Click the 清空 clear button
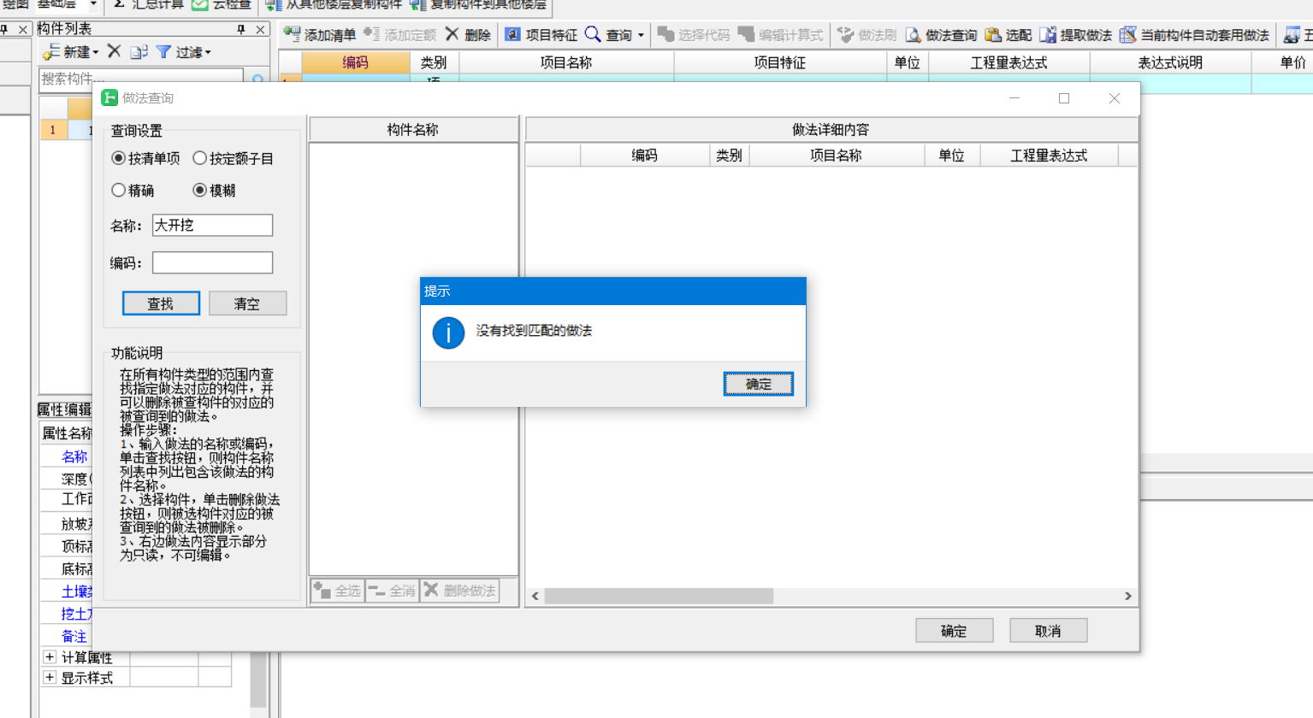Image resolution: width=1313 pixels, height=718 pixels. click(x=247, y=303)
